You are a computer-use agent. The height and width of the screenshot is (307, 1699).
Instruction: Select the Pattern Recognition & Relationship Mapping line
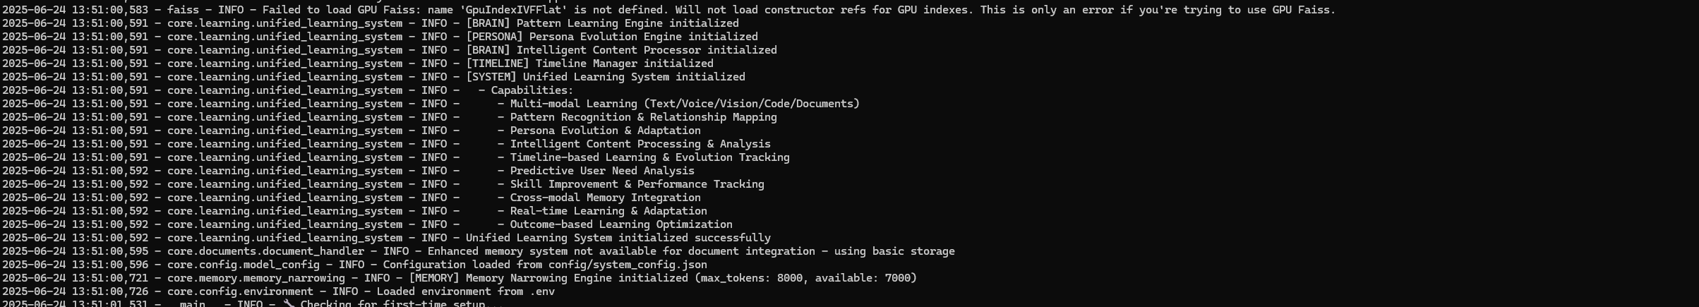pos(390,117)
